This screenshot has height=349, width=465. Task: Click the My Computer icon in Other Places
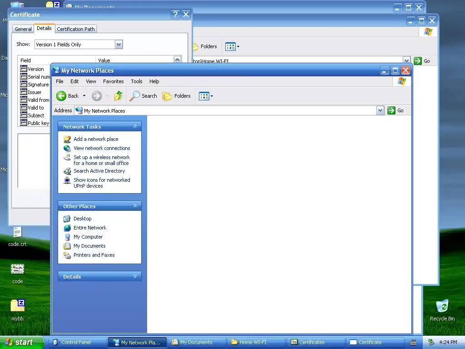click(x=67, y=237)
